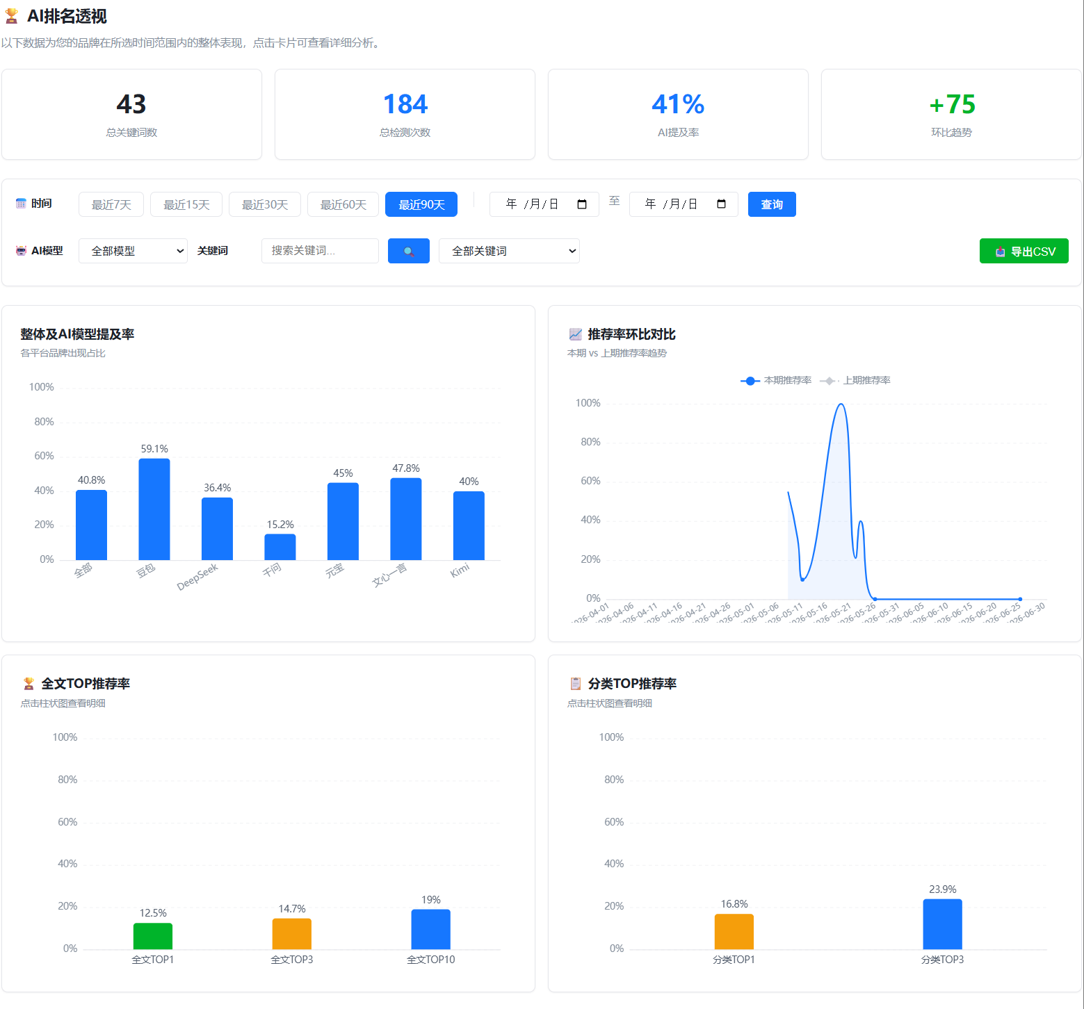The image size is (1084, 1009).
Task: Open the start date calendar picker icon
Action: click(x=582, y=204)
